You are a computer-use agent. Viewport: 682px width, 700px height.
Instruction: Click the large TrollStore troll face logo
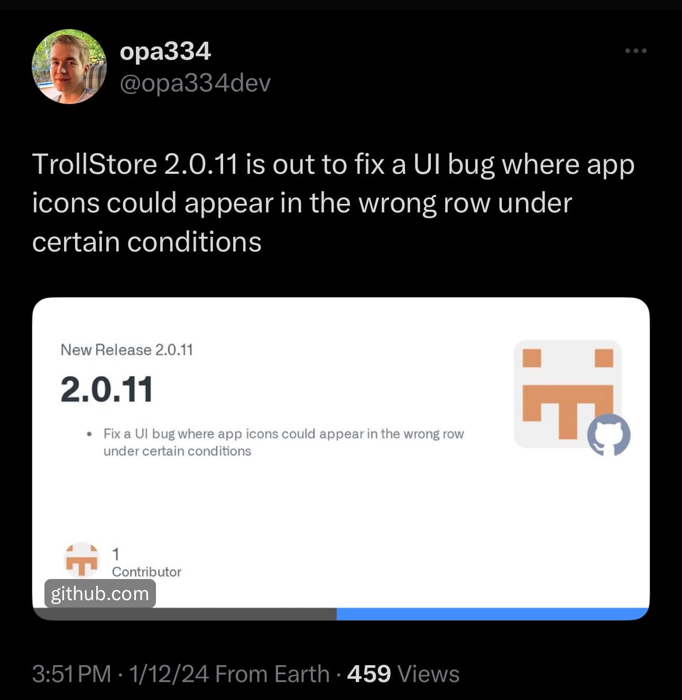[x=568, y=394]
